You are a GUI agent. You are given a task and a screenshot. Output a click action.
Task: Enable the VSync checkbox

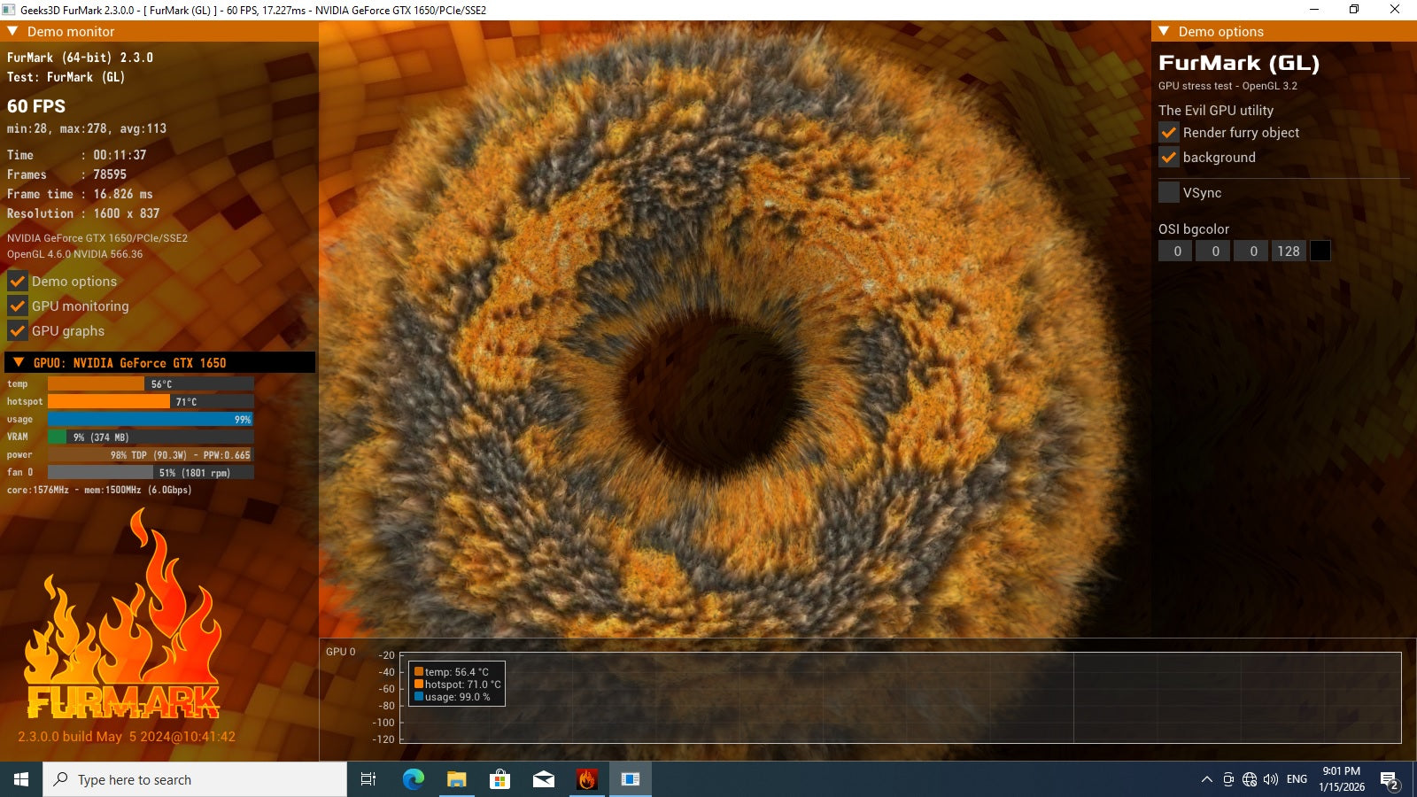pyautogui.click(x=1169, y=192)
